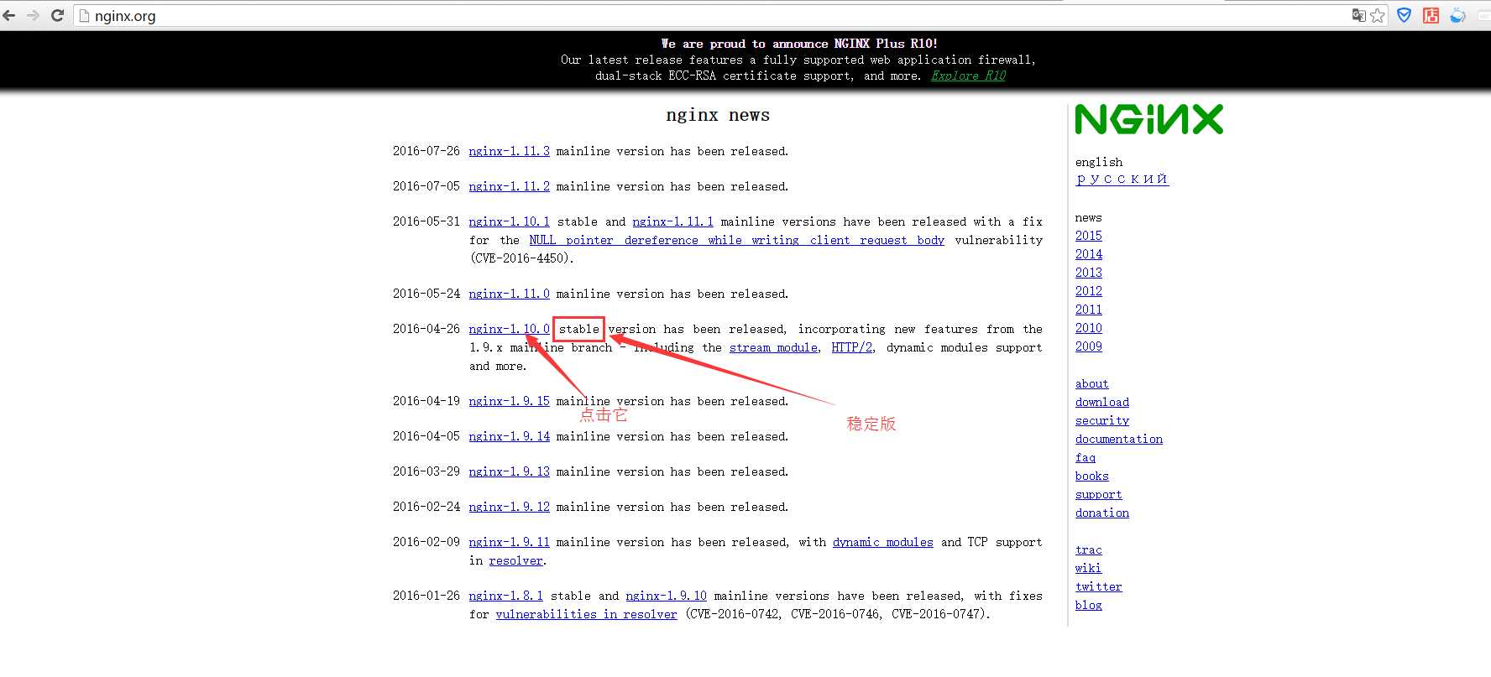Open nginx-1.11.1 mainline link
The width and height of the screenshot is (1491, 677).
tap(672, 221)
